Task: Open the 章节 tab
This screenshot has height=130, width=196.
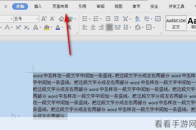Action: 136,6
